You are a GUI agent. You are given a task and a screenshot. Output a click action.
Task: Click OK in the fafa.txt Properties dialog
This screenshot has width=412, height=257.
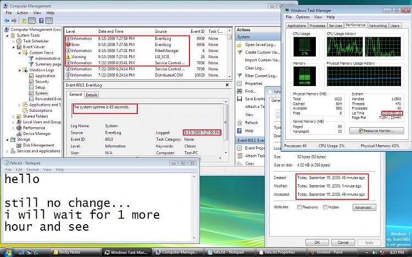(x=317, y=242)
